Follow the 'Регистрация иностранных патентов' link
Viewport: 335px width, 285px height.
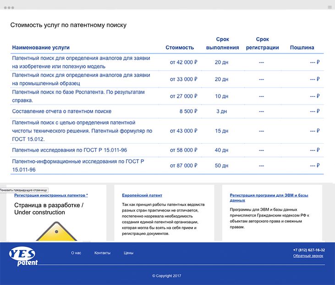pyautogui.click(x=51, y=195)
